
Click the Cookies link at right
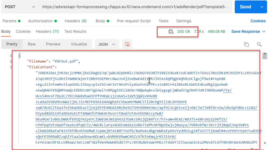pyautogui.click(x=258, y=21)
